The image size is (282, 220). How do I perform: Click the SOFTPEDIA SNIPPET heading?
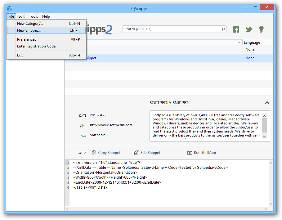click(169, 103)
